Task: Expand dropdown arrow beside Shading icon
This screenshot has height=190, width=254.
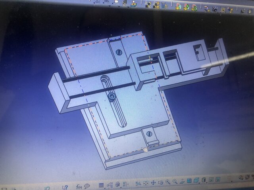Action: (207, 182)
